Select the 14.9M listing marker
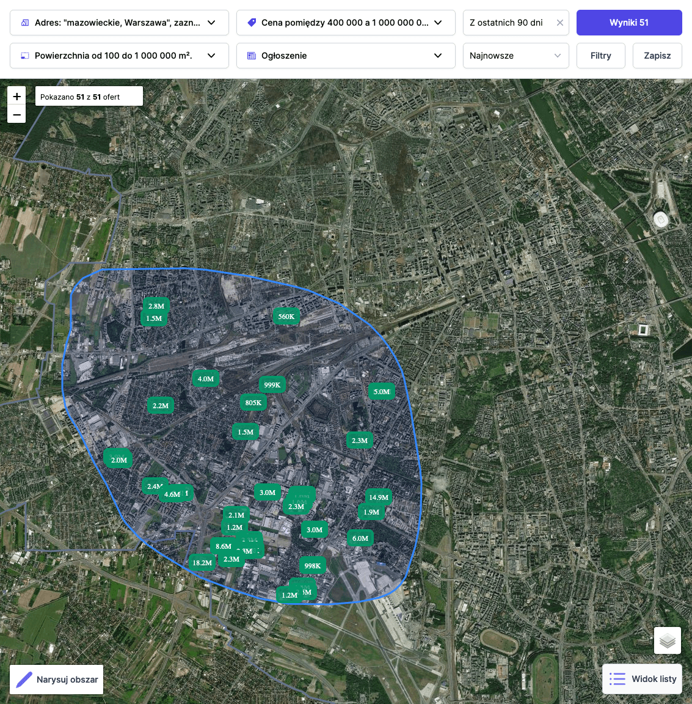The image size is (692, 704). 379,497
